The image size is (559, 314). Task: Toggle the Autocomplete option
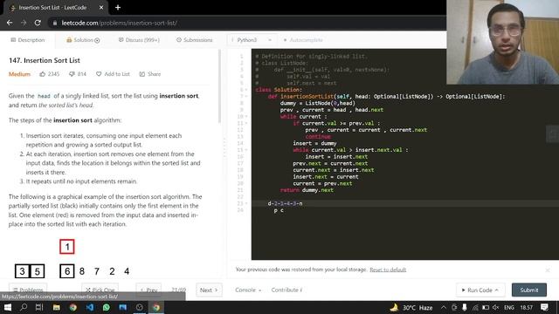point(303,40)
